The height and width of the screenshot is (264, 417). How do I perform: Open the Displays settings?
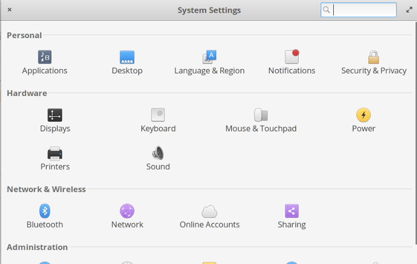(x=55, y=115)
